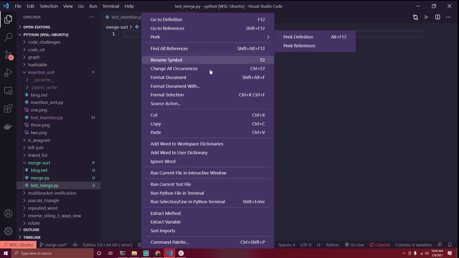Click the Windows search box

[x=52, y=253]
